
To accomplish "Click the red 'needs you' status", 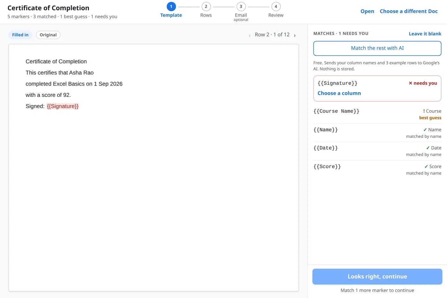I will 423,83.
